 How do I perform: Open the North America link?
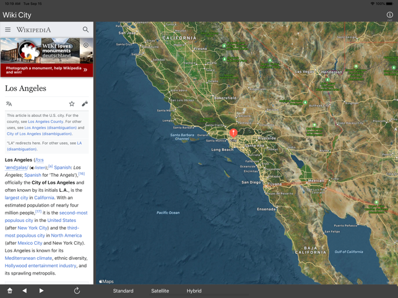click(x=66, y=236)
